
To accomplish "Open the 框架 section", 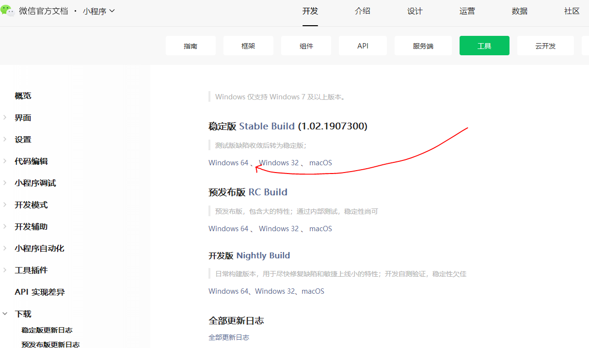I will pos(248,45).
